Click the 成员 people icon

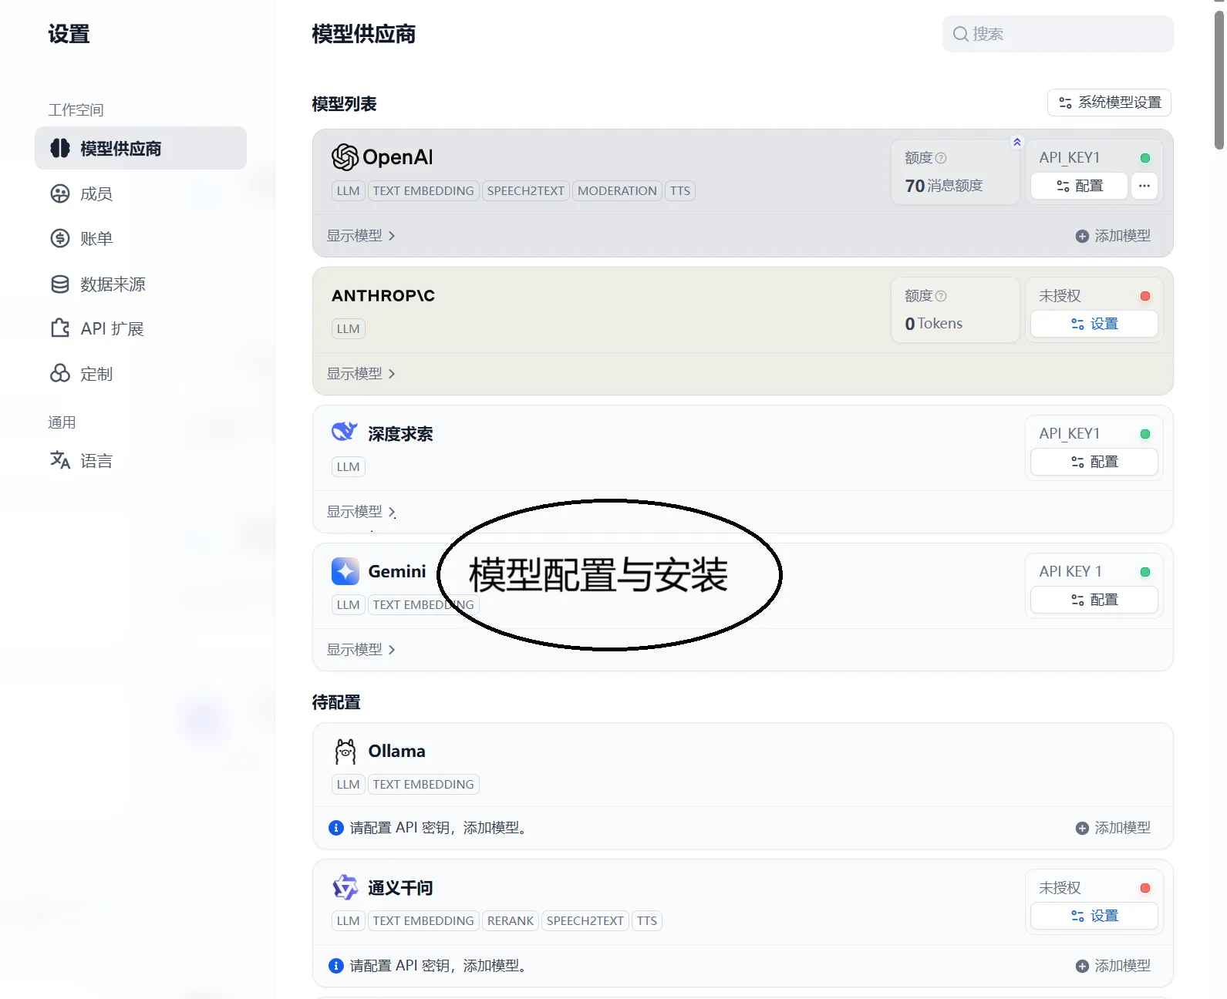[x=60, y=193]
